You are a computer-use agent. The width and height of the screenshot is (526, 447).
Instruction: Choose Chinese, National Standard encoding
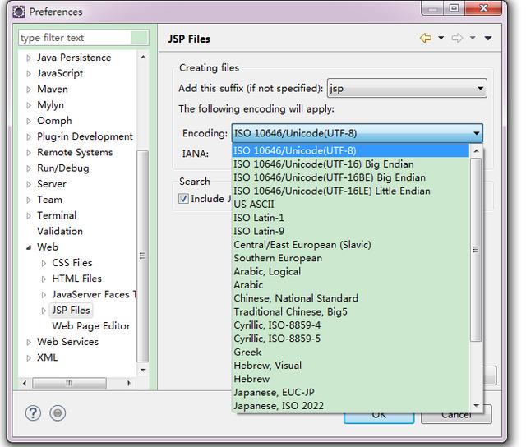(296, 298)
